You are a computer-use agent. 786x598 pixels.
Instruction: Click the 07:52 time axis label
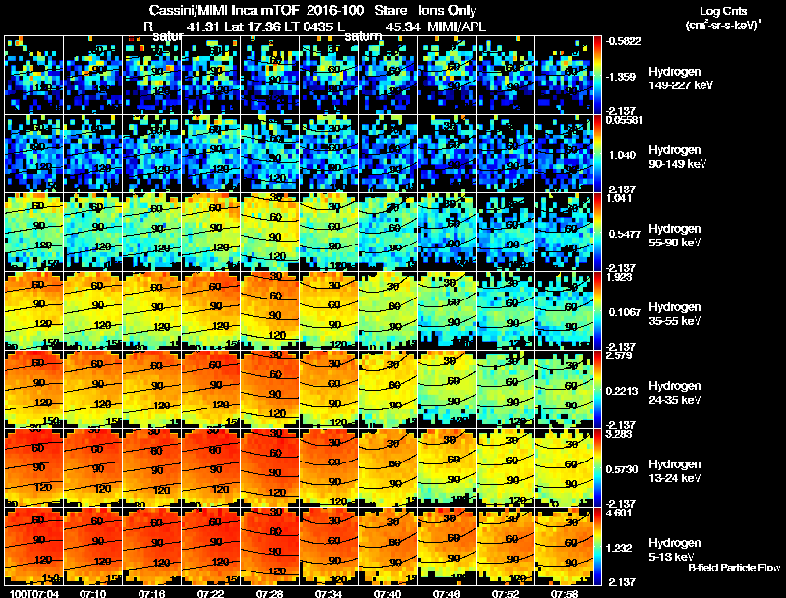[x=505, y=593]
